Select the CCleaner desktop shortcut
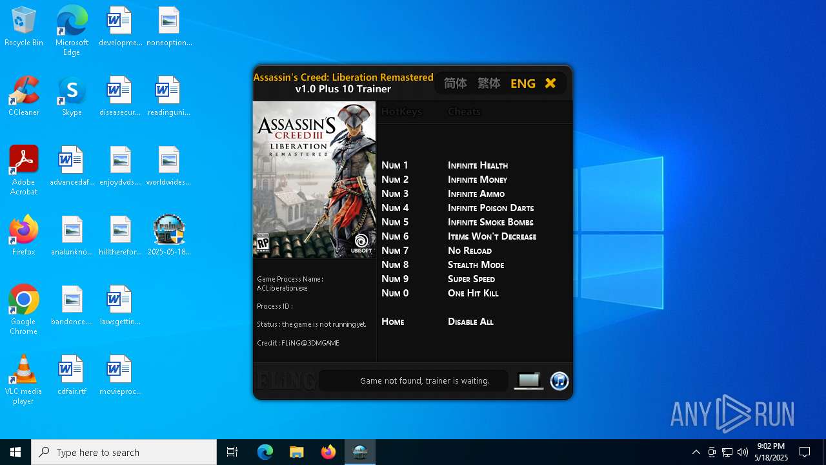Screen dimensions: 826x465 (x=24, y=97)
